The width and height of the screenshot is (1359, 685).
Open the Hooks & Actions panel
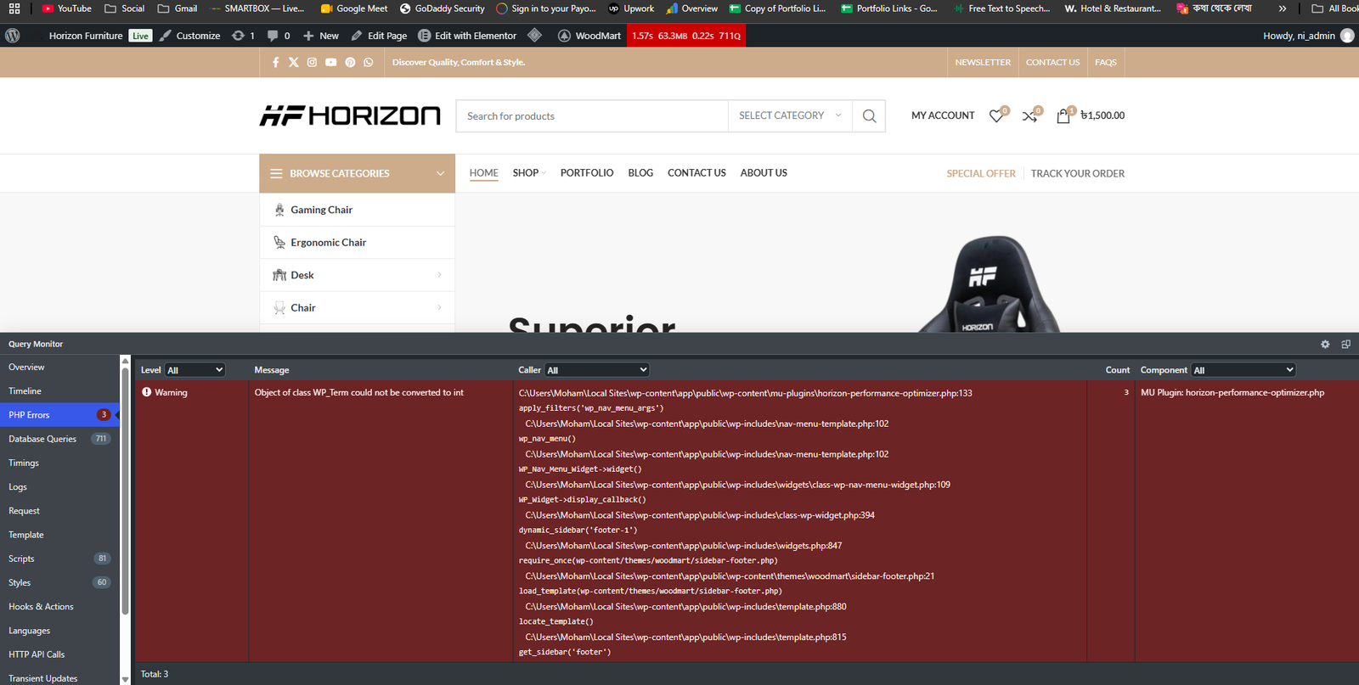coord(59,607)
